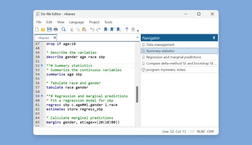
Task: Go to Regression and marginal predictions in Navigator
Action: click(174, 57)
